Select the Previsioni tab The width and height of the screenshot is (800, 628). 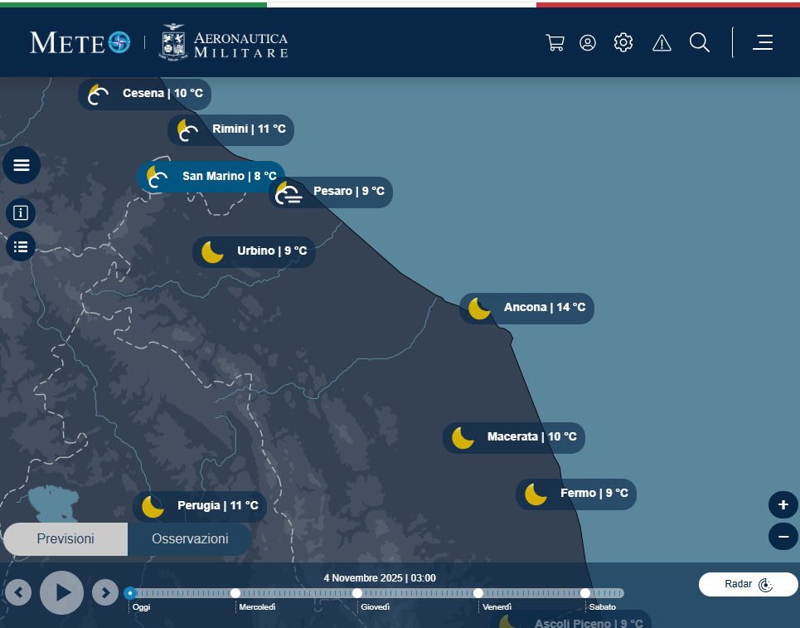coord(65,539)
